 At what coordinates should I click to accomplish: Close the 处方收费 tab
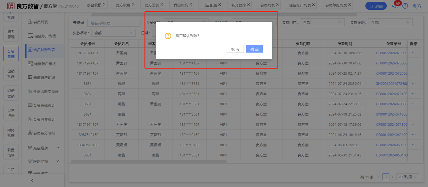pyautogui.click(x=133, y=5)
